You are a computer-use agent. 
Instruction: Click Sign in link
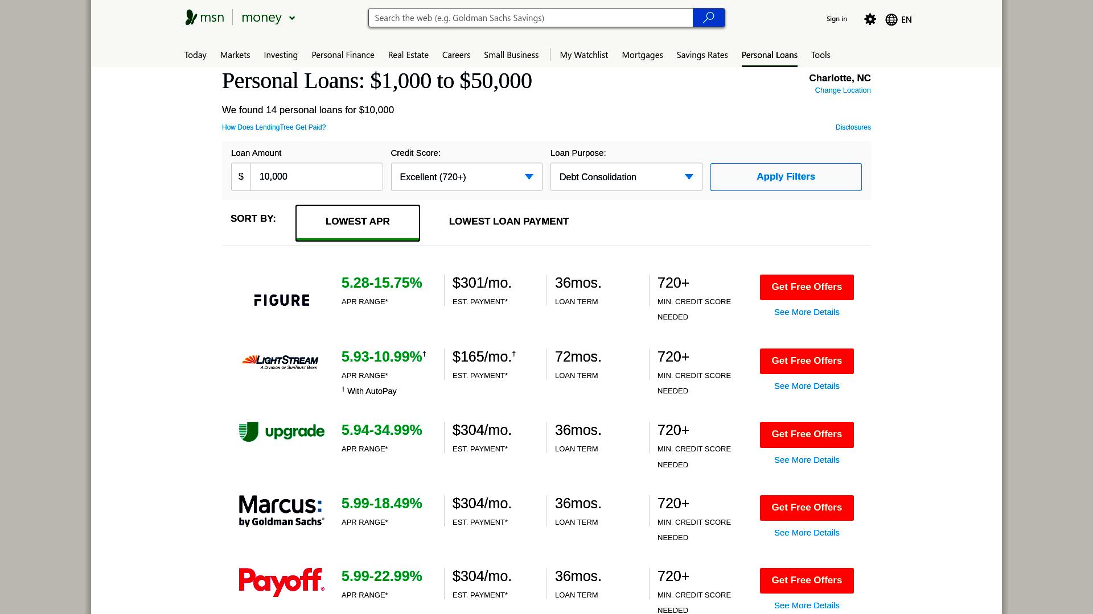coord(836,19)
